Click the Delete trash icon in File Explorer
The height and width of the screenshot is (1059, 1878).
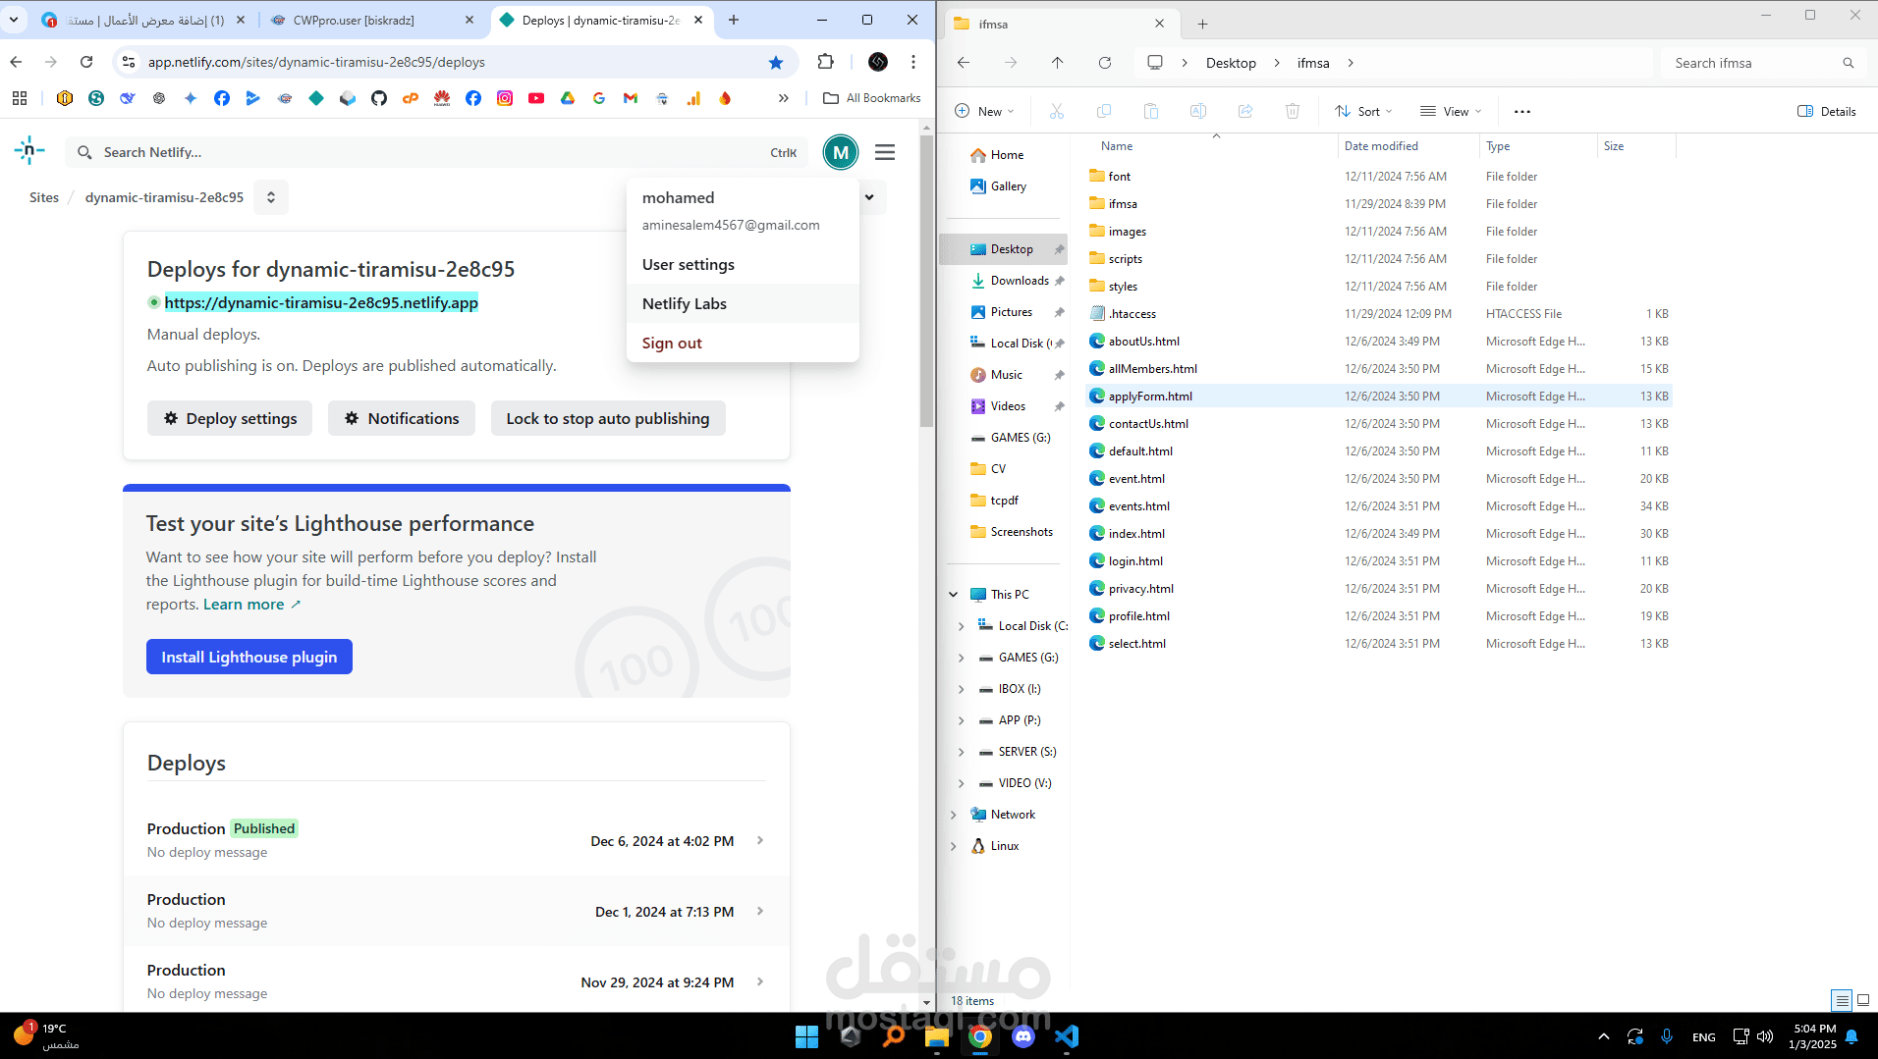tap(1293, 112)
